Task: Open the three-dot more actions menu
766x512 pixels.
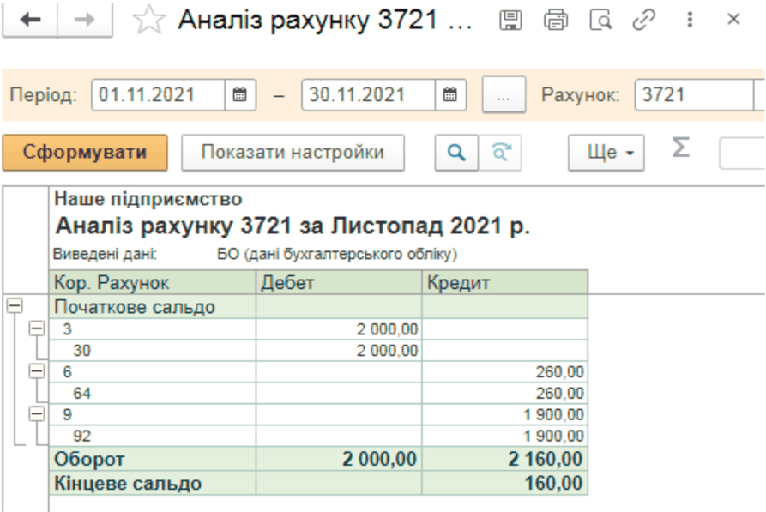Action: tap(690, 20)
